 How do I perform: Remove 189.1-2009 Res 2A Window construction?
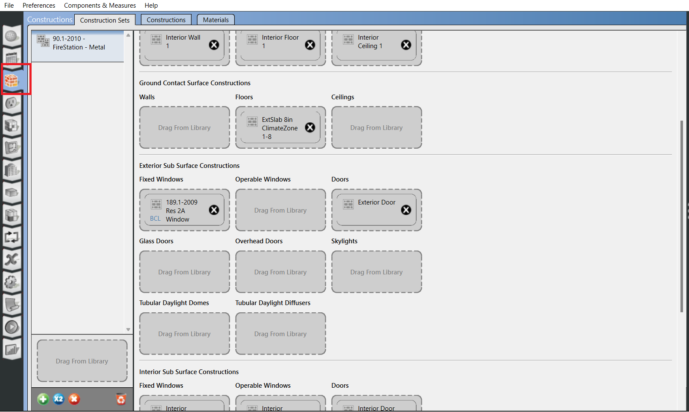click(x=214, y=210)
